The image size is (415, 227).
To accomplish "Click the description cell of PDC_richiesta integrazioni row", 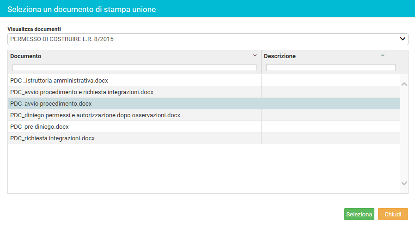I will pyautogui.click(x=330, y=138).
